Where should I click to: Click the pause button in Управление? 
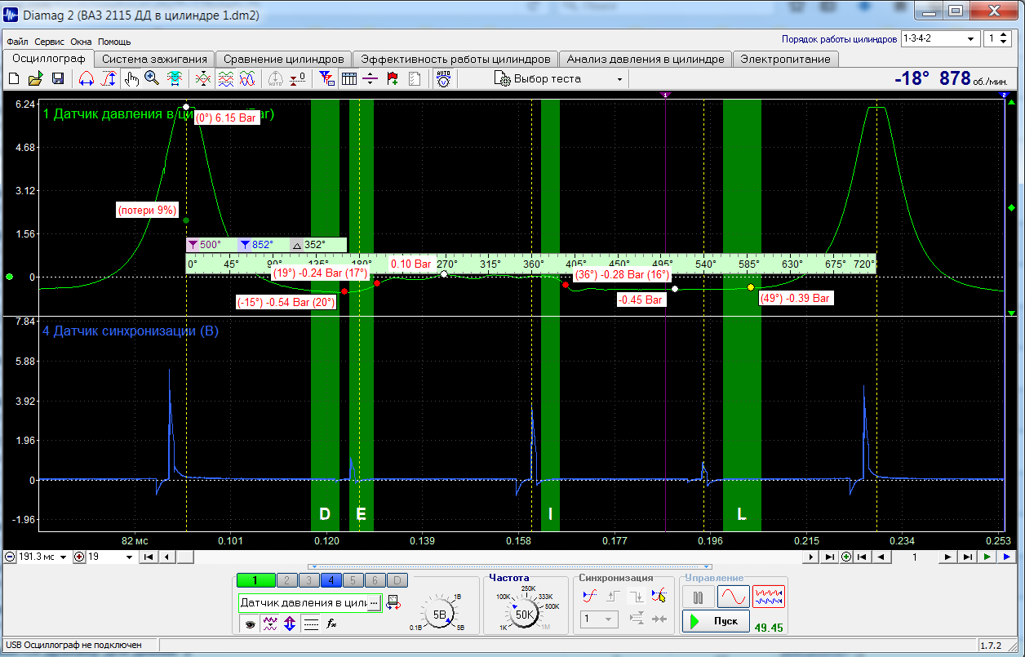(698, 597)
